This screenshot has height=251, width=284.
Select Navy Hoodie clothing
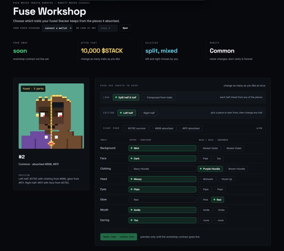point(162,169)
